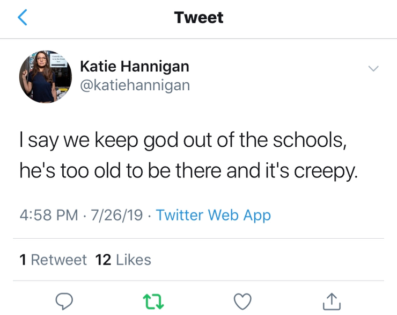View the 12 Likes list
Viewport: 397px width, 315px height.
(x=123, y=260)
